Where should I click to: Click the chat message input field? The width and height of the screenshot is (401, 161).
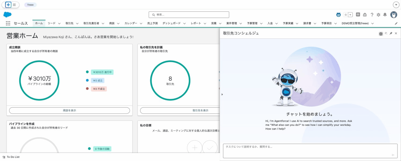point(308,151)
